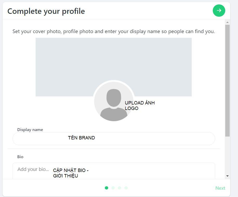Click the "CẬP NHẬT BIO - GIỚI THIỆU" text

71,173
